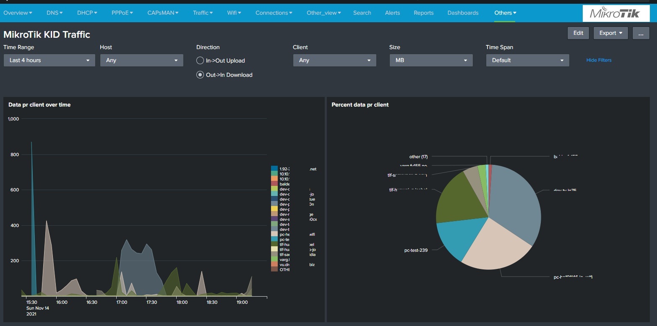Click the brown OTHER legend swatch
The image size is (657, 326).
click(274, 269)
